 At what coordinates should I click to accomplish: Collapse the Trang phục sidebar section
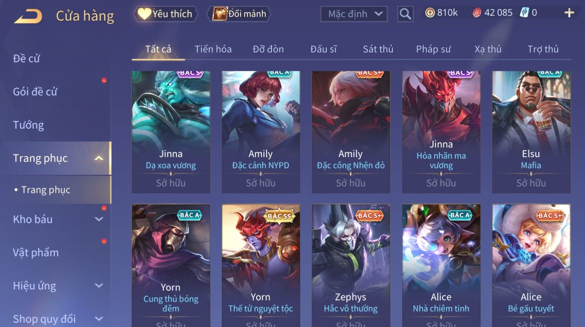pos(99,158)
